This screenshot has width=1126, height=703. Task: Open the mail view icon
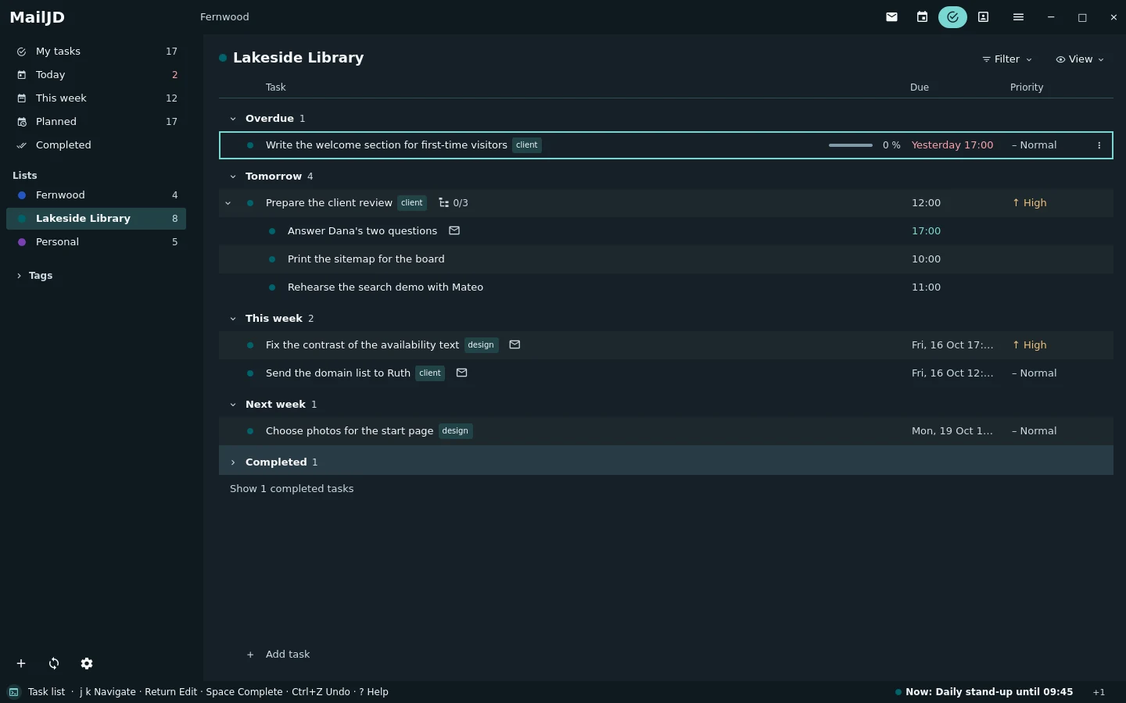pos(891,17)
